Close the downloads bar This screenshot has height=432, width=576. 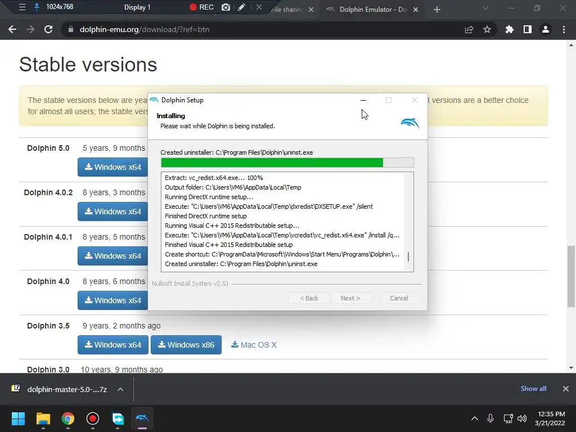566,389
